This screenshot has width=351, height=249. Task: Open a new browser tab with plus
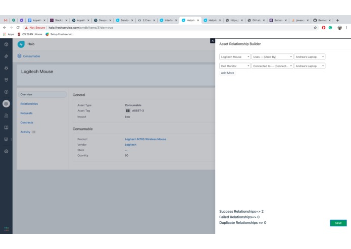pos(337,20)
